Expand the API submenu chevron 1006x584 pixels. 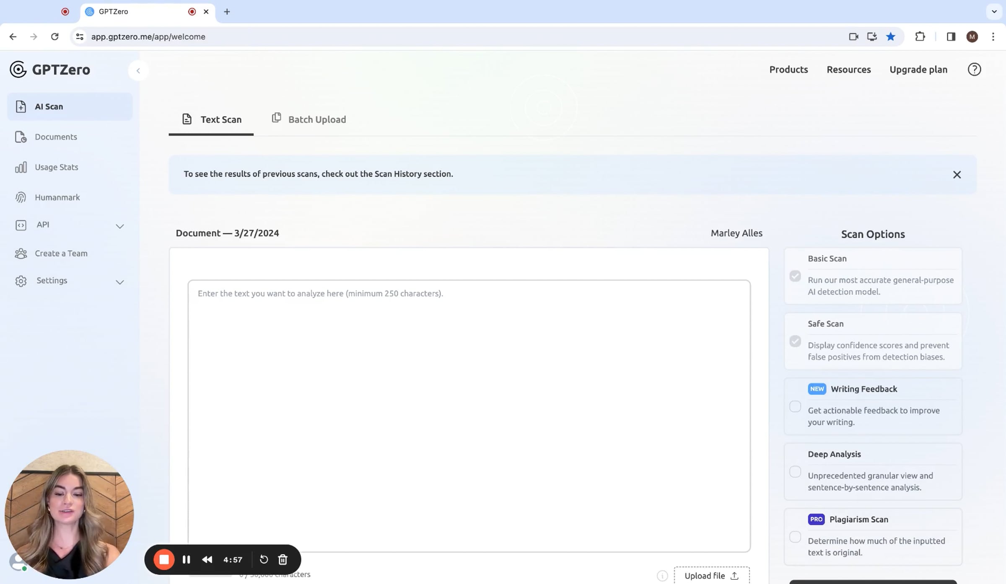[120, 226]
